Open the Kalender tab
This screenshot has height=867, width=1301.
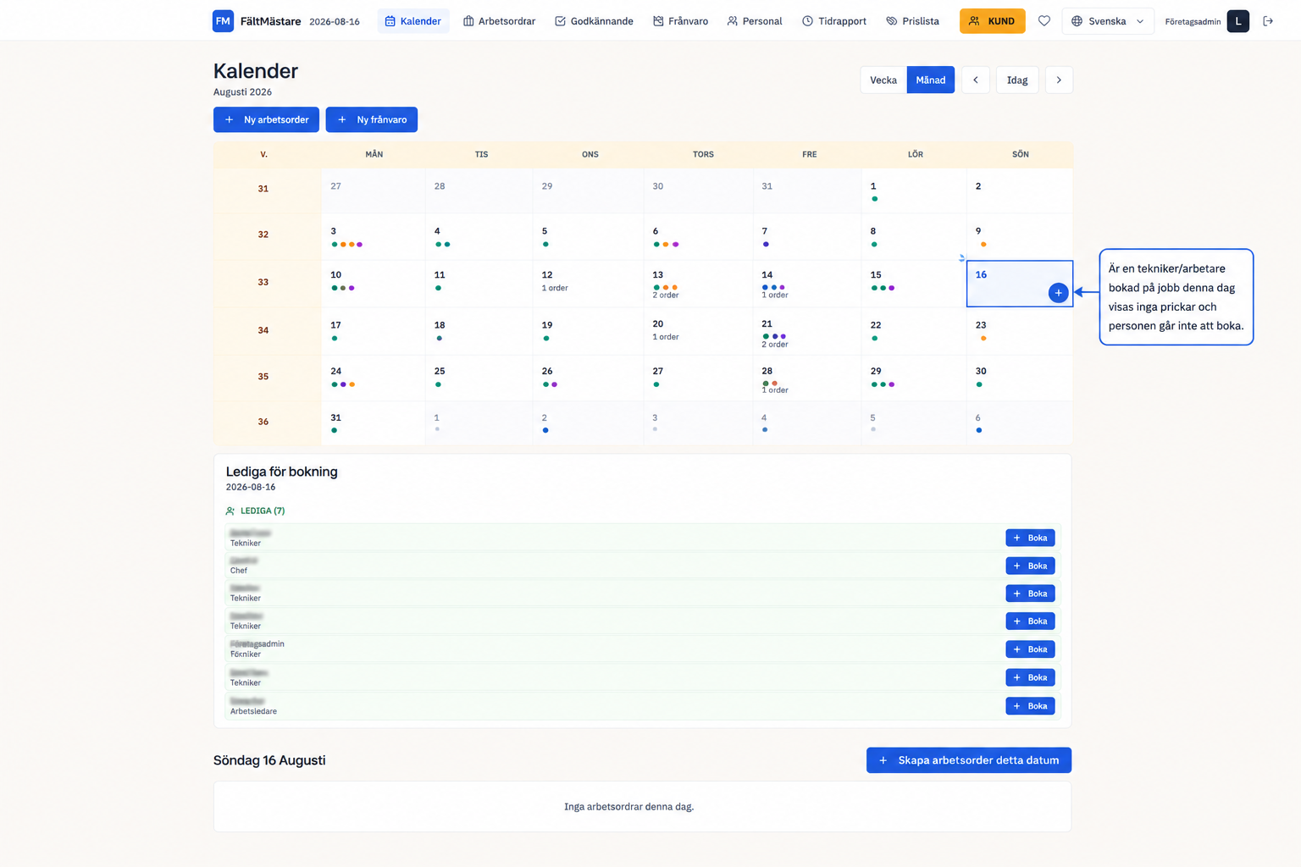tap(413, 21)
